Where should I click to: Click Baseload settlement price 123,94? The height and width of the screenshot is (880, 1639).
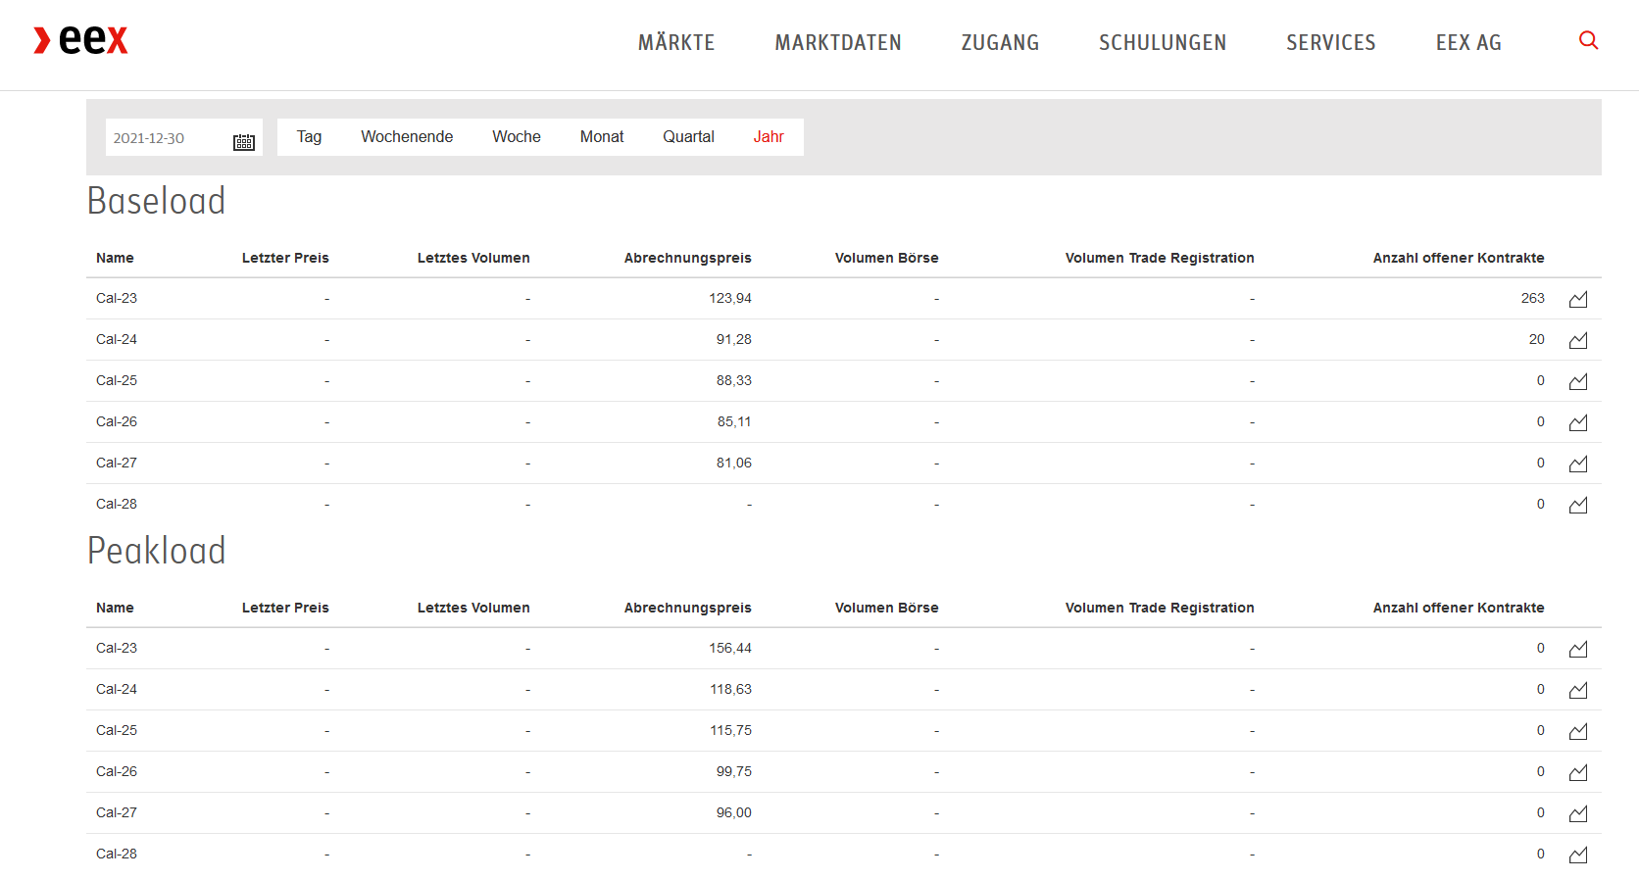tap(730, 298)
